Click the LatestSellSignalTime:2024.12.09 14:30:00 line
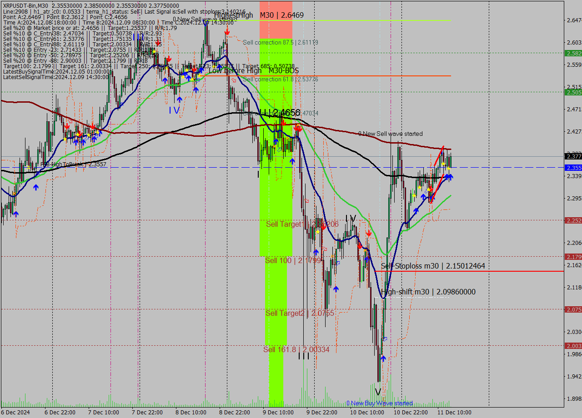Screen dimensions: 582x418 pos(56,77)
